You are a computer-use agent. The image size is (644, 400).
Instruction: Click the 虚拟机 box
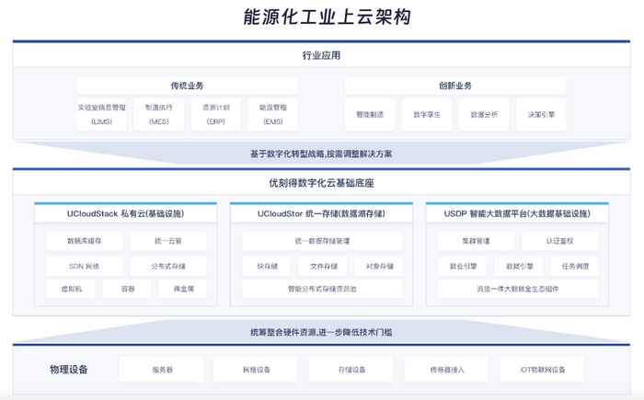coord(71,289)
